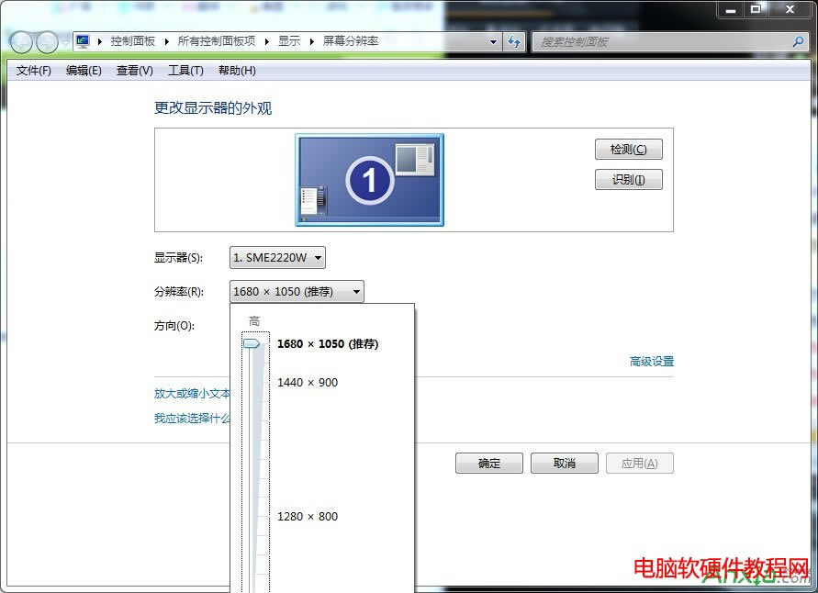This screenshot has width=818, height=593.
Task: Open the 工具(T) menu
Action: [x=185, y=70]
